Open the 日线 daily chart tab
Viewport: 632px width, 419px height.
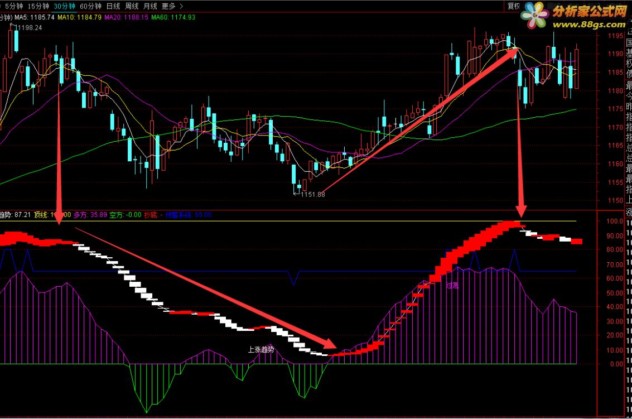pyautogui.click(x=113, y=6)
